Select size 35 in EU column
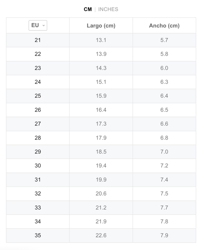This screenshot has width=201, height=250. coord(38,235)
